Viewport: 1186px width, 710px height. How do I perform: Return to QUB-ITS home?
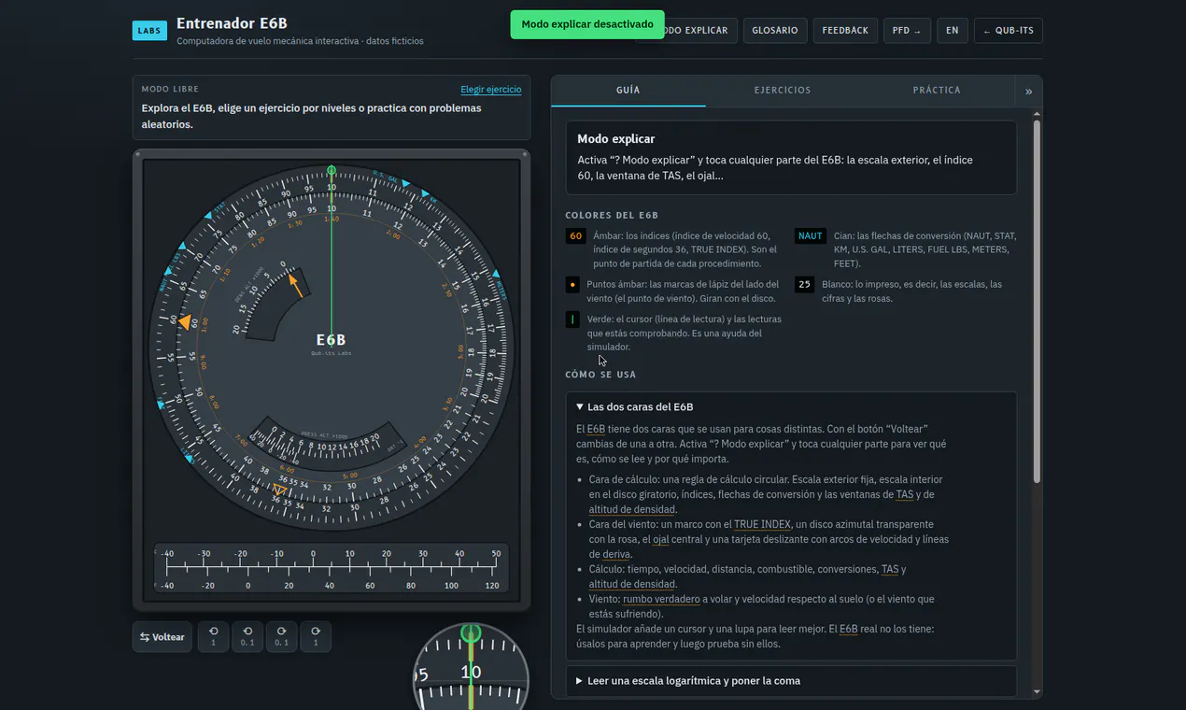coord(1009,31)
